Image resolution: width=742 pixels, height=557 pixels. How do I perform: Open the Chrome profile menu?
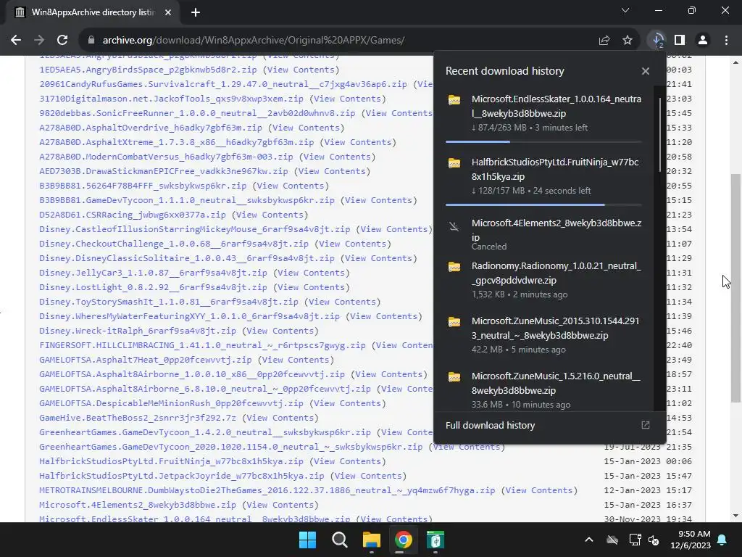pos(703,41)
